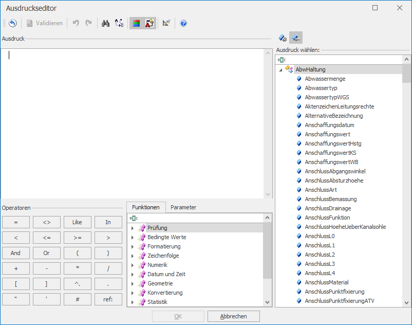Click the redo arrow in toolbar

(88, 23)
